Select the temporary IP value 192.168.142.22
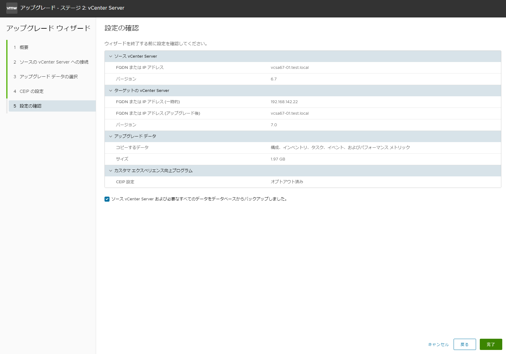 coord(284,102)
